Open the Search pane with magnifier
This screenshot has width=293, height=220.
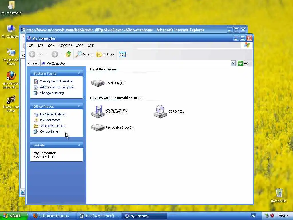click(84, 54)
